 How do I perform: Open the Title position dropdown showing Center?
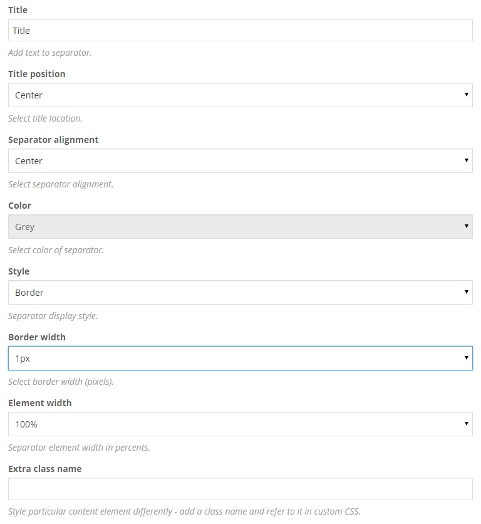(240, 95)
